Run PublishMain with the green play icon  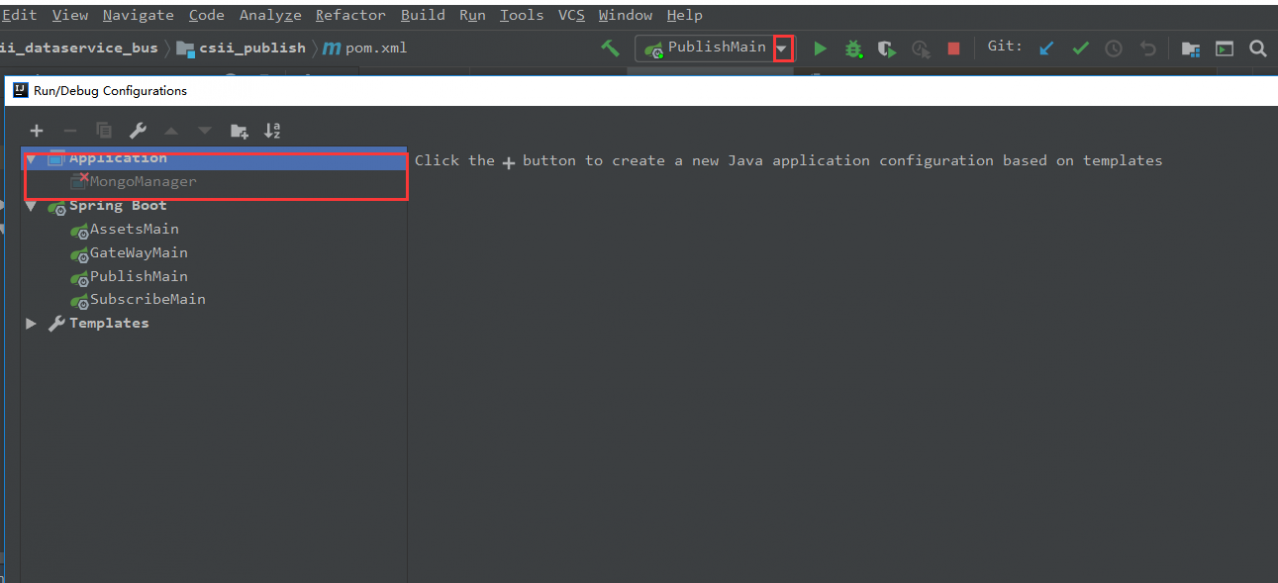click(820, 48)
